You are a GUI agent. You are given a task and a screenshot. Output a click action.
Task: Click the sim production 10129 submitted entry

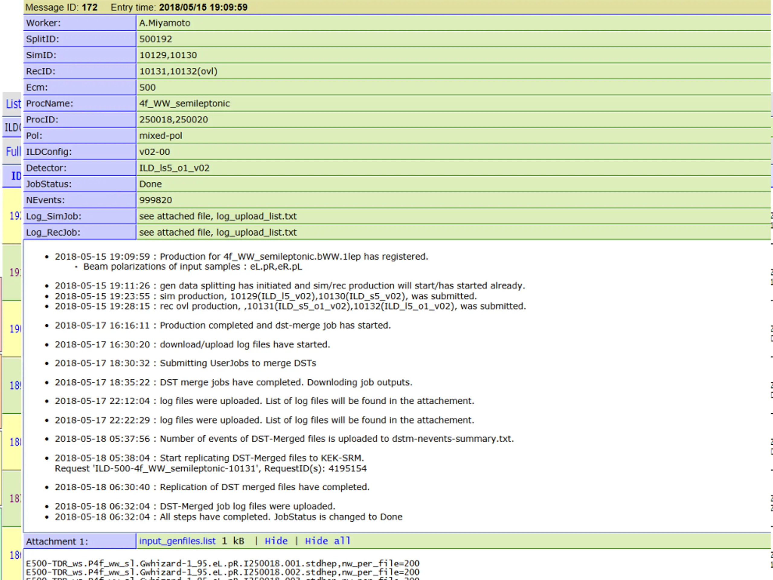click(266, 296)
